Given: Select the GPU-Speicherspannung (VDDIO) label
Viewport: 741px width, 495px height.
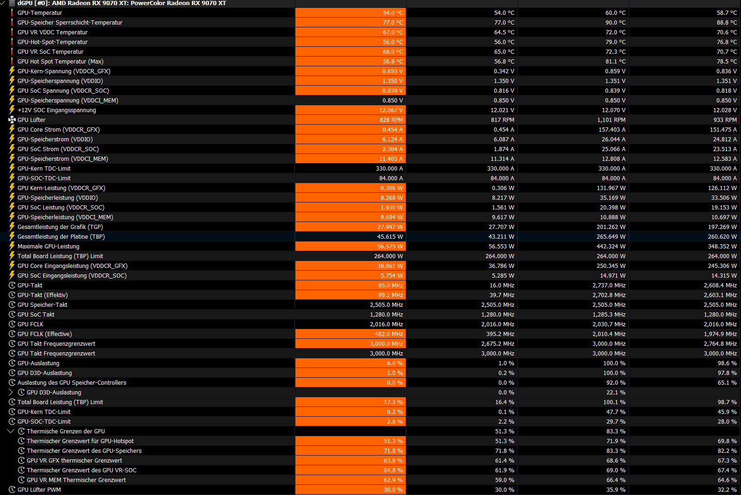Looking at the screenshot, I should point(60,81).
